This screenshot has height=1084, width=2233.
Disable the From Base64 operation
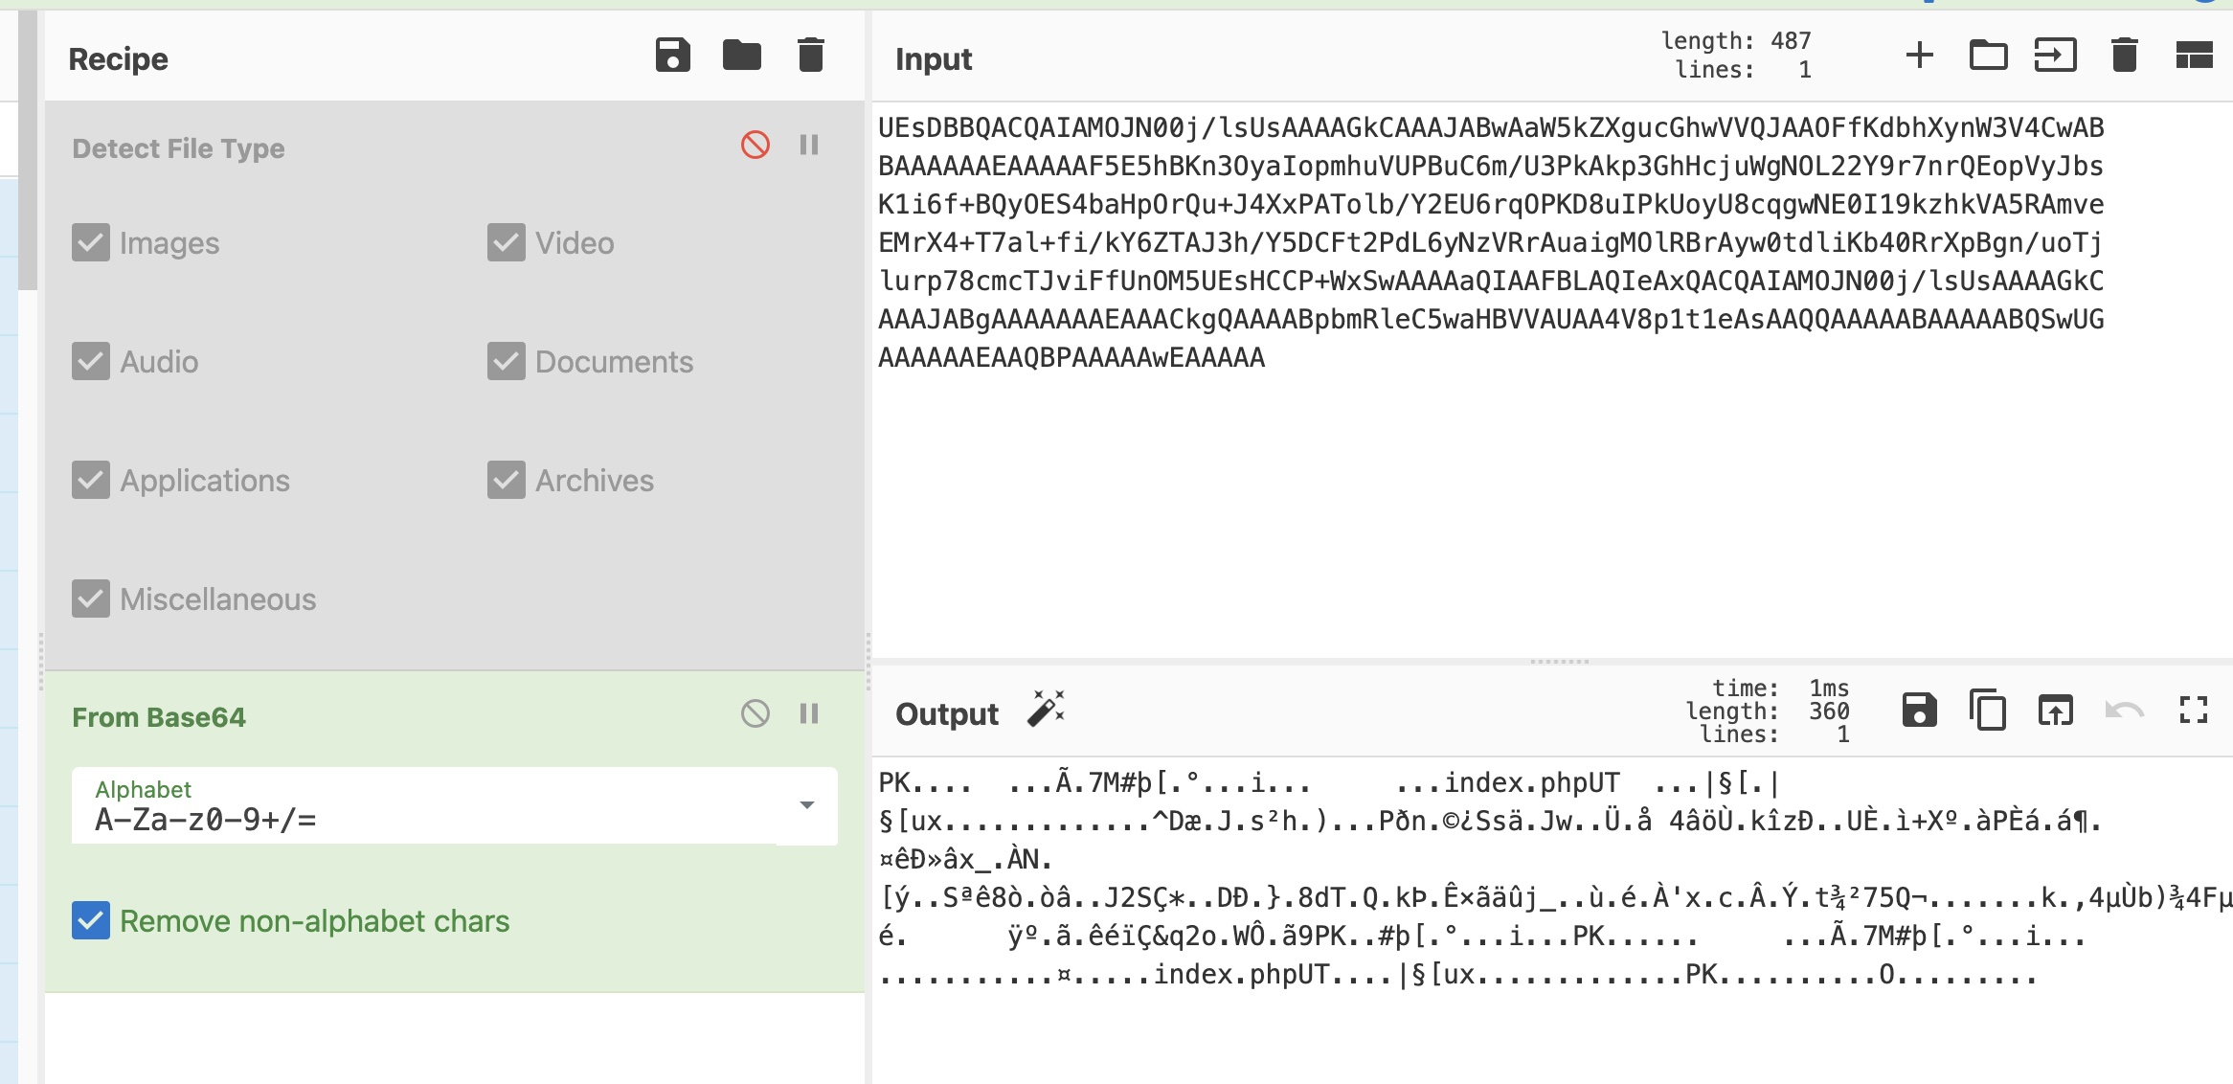coord(755,713)
